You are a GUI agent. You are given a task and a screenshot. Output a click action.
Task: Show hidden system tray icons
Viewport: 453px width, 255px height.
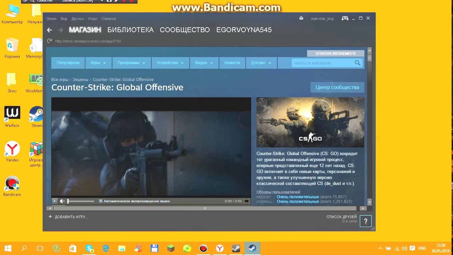(380, 248)
